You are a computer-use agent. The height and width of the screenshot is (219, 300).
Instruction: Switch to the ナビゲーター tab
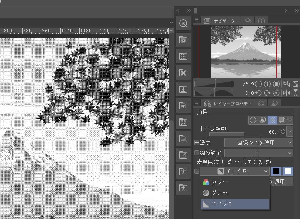221,21
